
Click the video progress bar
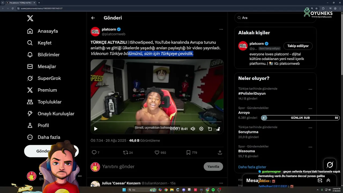pyautogui.click(x=157, y=122)
